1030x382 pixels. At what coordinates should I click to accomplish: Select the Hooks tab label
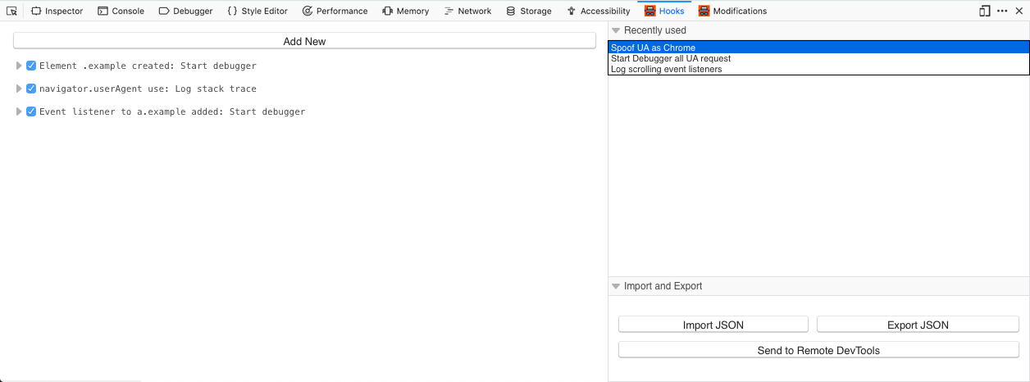point(672,11)
